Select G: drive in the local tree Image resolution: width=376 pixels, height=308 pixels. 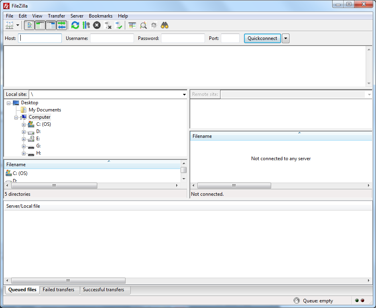click(x=38, y=146)
